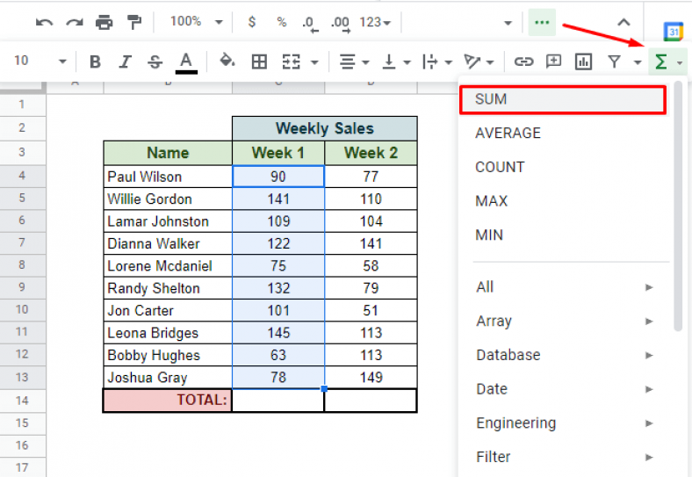Select the paint format tool
692x477 pixels.
tap(133, 22)
